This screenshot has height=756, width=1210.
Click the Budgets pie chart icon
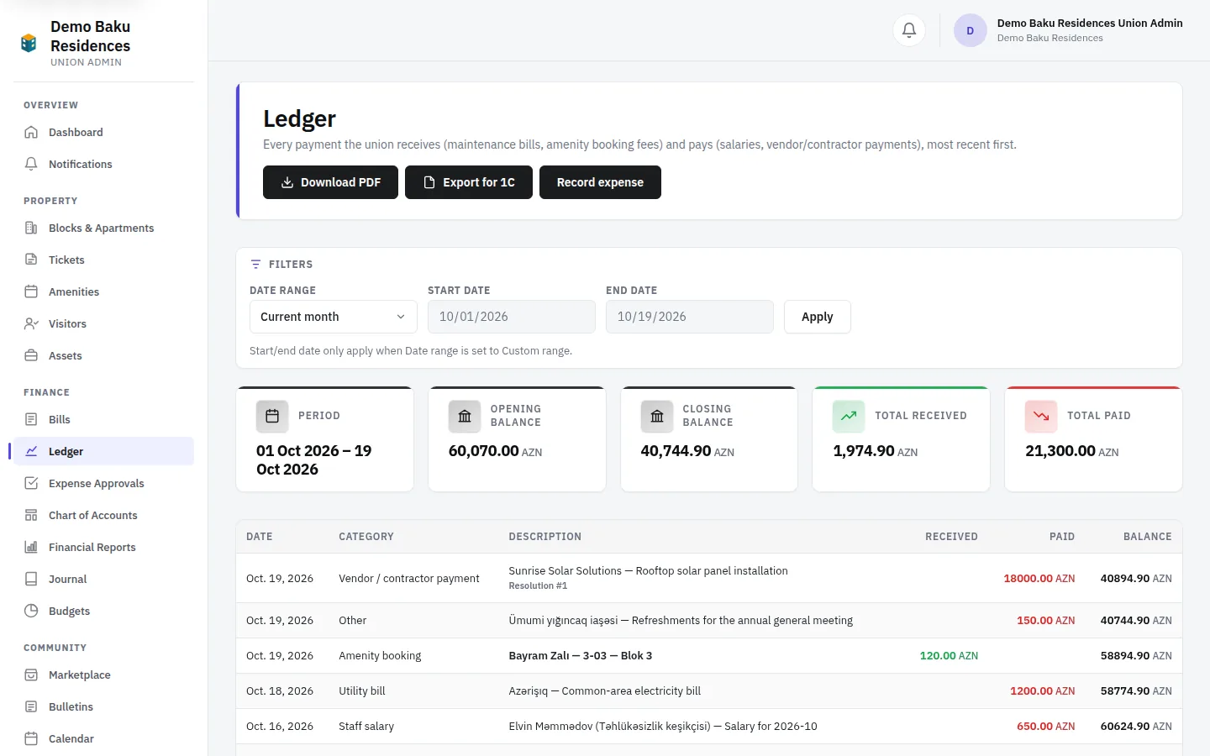(x=31, y=611)
